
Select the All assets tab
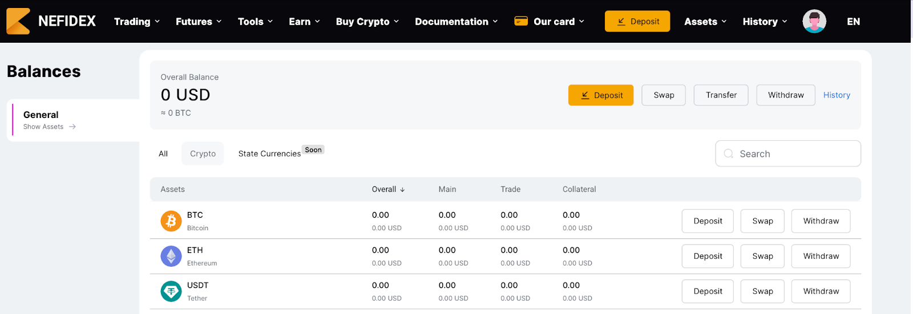(163, 154)
